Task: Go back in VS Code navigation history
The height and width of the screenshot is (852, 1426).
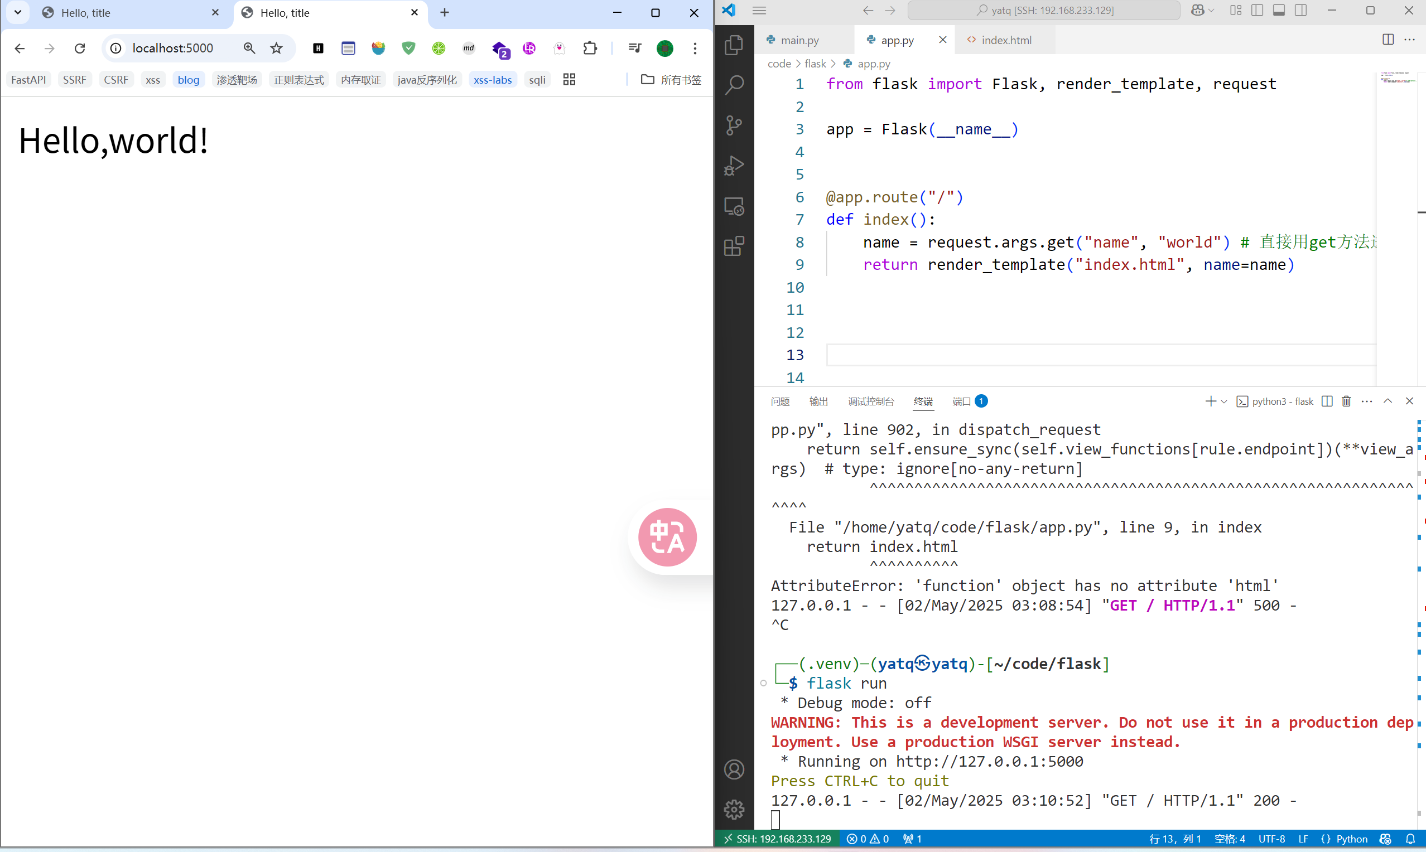Action: [868, 11]
